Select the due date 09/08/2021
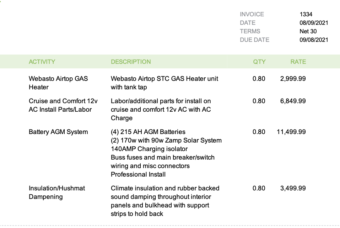The height and width of the screenshot is (228, 340). click(x=314, y=40)
